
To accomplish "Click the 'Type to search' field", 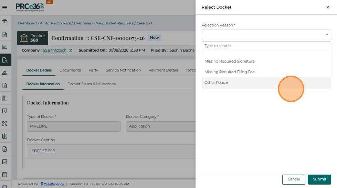I will point(266,46).
